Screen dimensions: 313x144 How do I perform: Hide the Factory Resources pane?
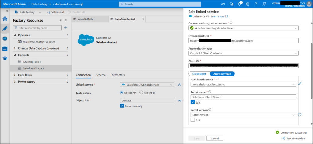coord(65,20)
